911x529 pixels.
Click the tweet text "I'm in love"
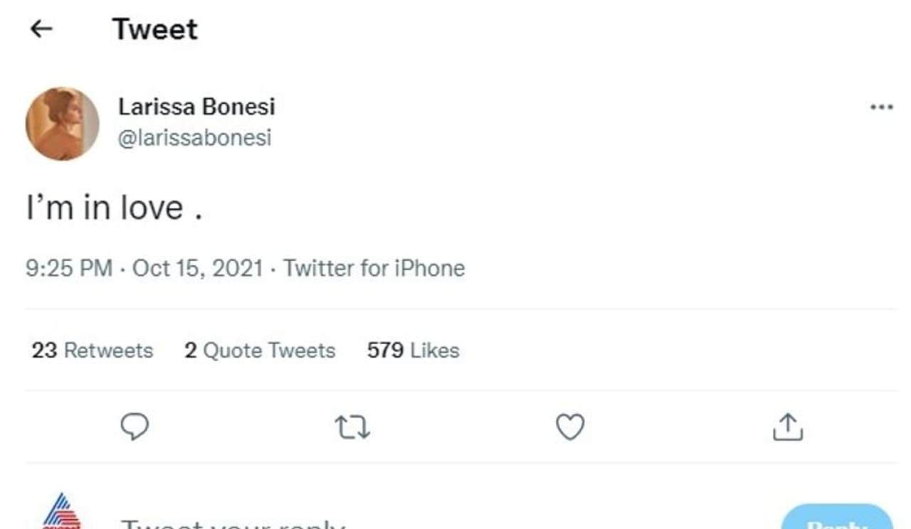click(114, 208)
